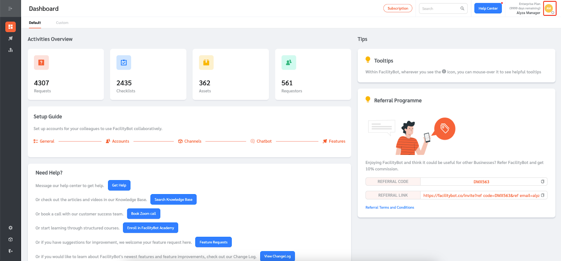Click the 561 Requestors count

[x=287, y=83]
